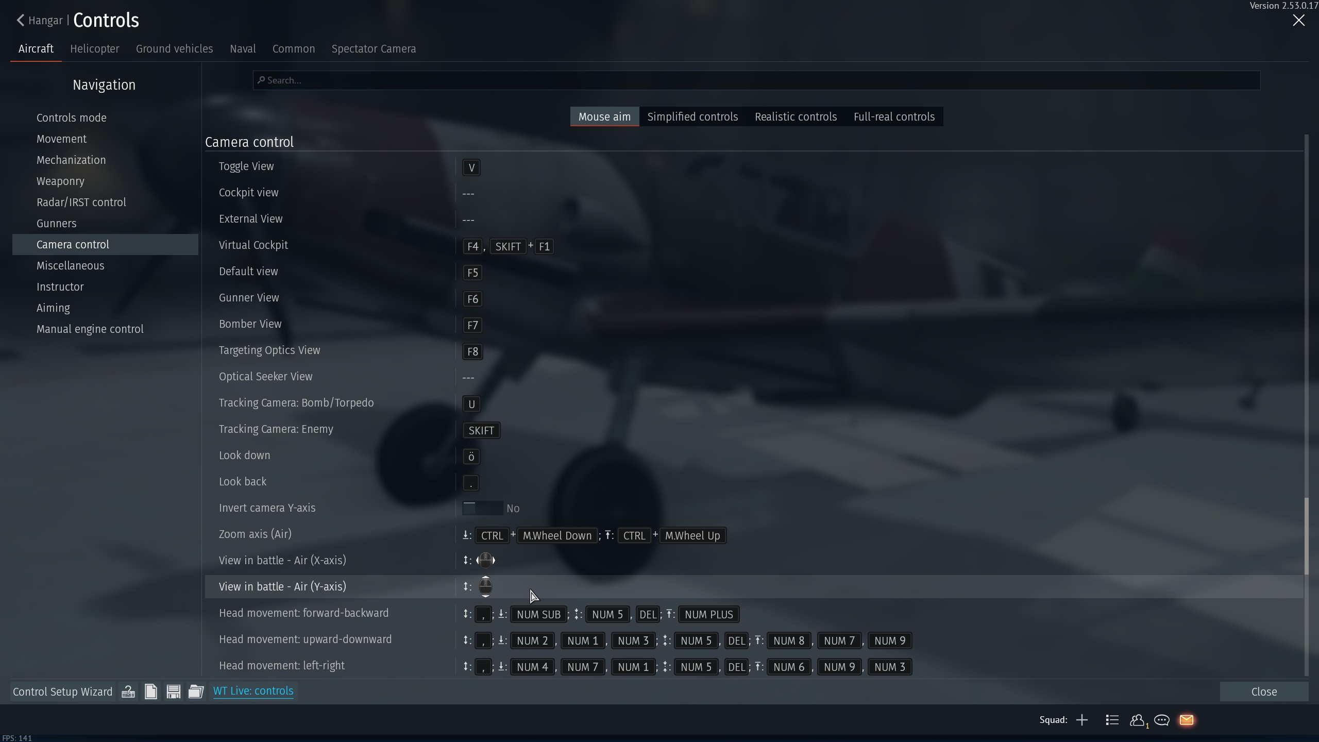Image resolution: width=1319 pixels, height=742 pixels.
Task: Open the Control Setup Wizard
Action: (x=62, y=692)
